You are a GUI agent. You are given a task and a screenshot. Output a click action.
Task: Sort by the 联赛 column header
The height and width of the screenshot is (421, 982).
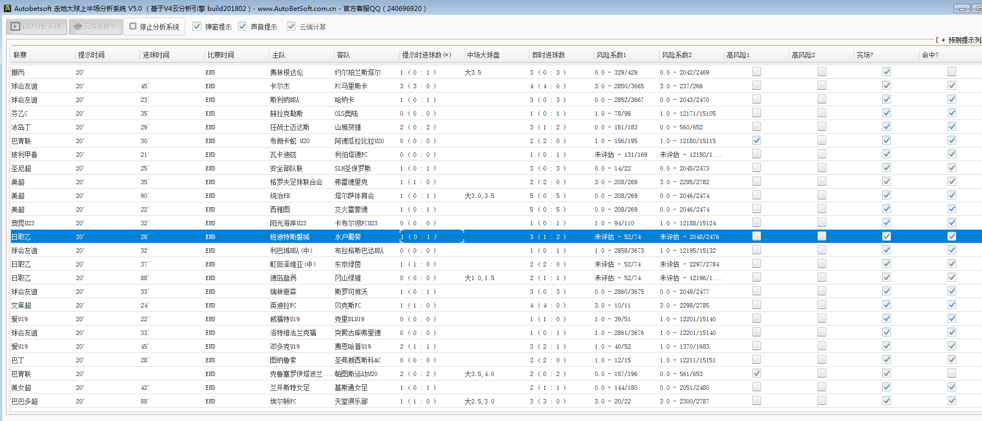(20, 55)
